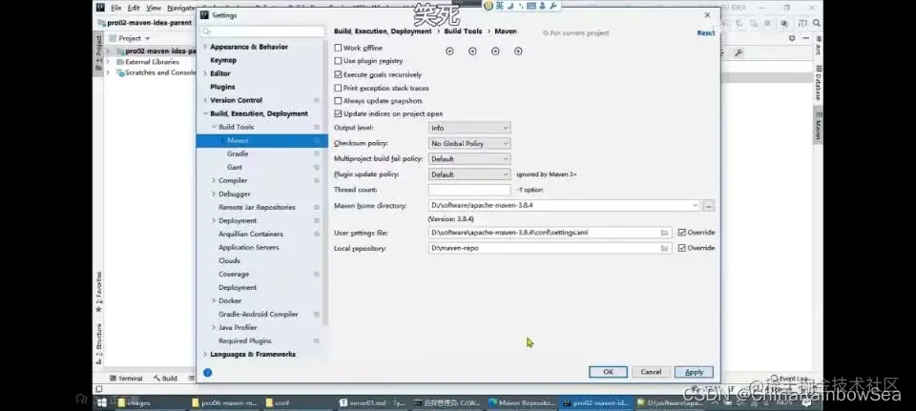Click the Reset link

tap(706, 33)
